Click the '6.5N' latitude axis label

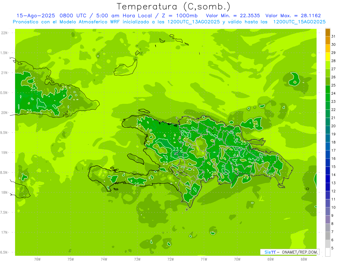(5, 252)
